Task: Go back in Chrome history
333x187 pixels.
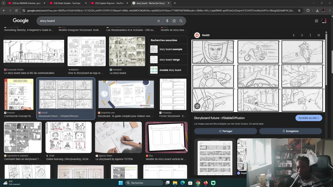Action: click(x=4, y=11)
